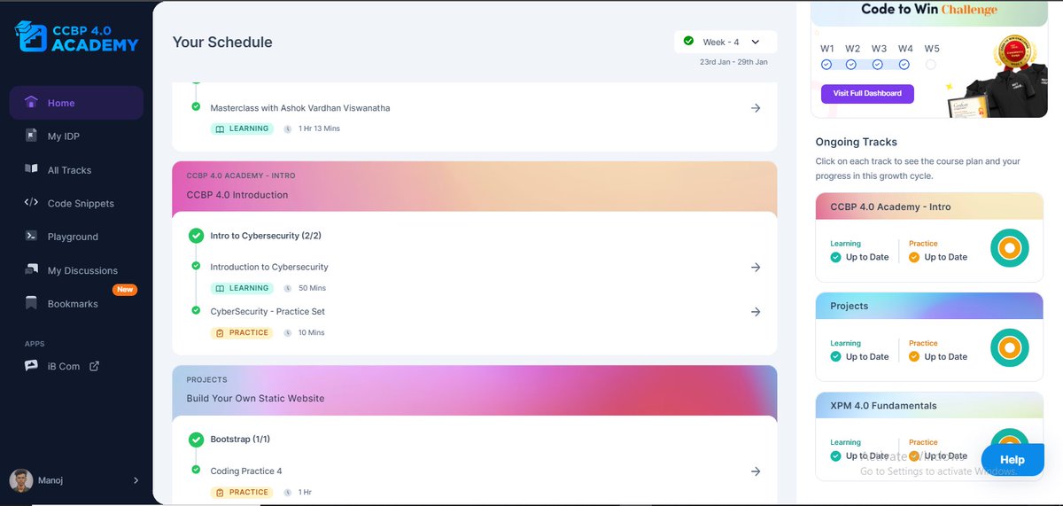Click the Help button
This screenshot has height=506, width=1063.
pyautogui.click(x=1012, y=460)
